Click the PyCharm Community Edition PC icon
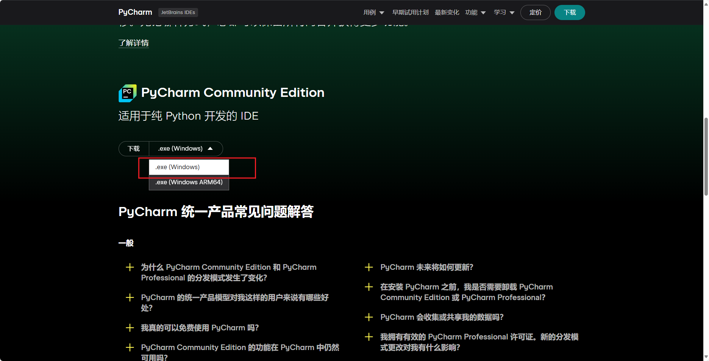The image size is (709, 361). pyautogui.click(x=128, y=93)
